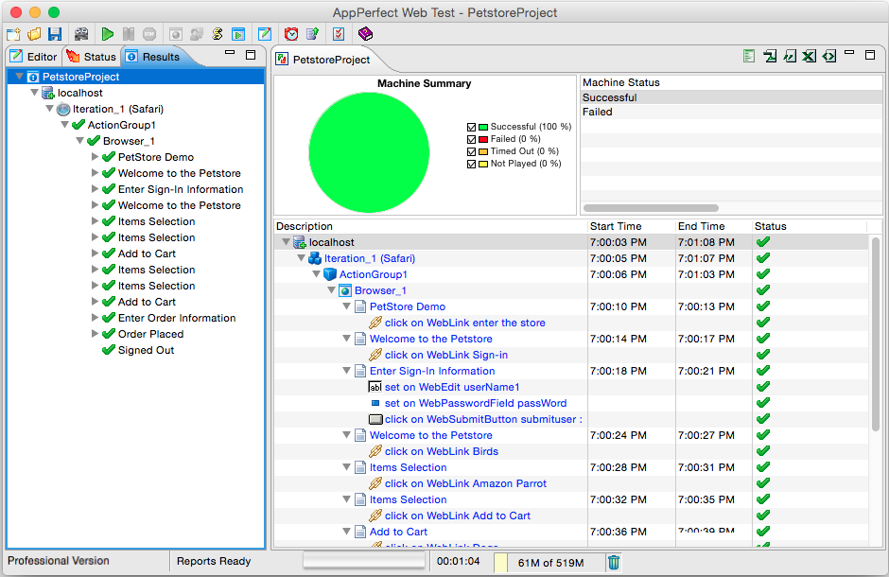Click the greyed browser record icon in toolbar
This screenshot has height=577, width=889.
176,34
